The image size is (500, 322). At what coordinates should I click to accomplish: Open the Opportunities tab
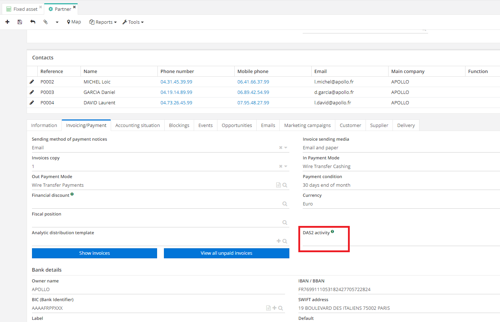click(x=237, y=125)
